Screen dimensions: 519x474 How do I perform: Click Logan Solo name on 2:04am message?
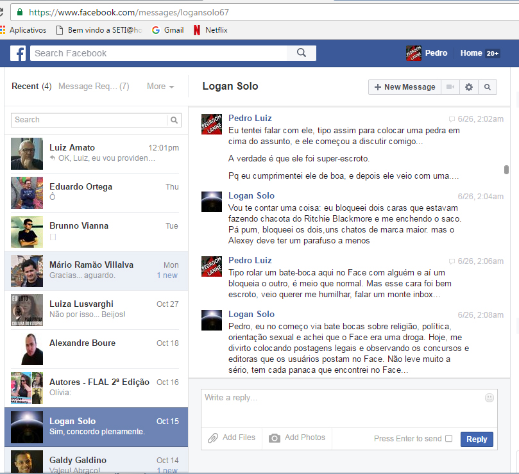[251, 195]
